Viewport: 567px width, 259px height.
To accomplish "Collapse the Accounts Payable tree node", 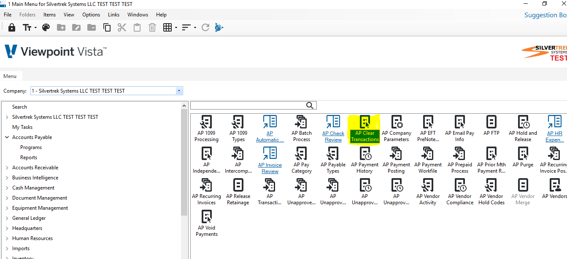I will point(7,137).
